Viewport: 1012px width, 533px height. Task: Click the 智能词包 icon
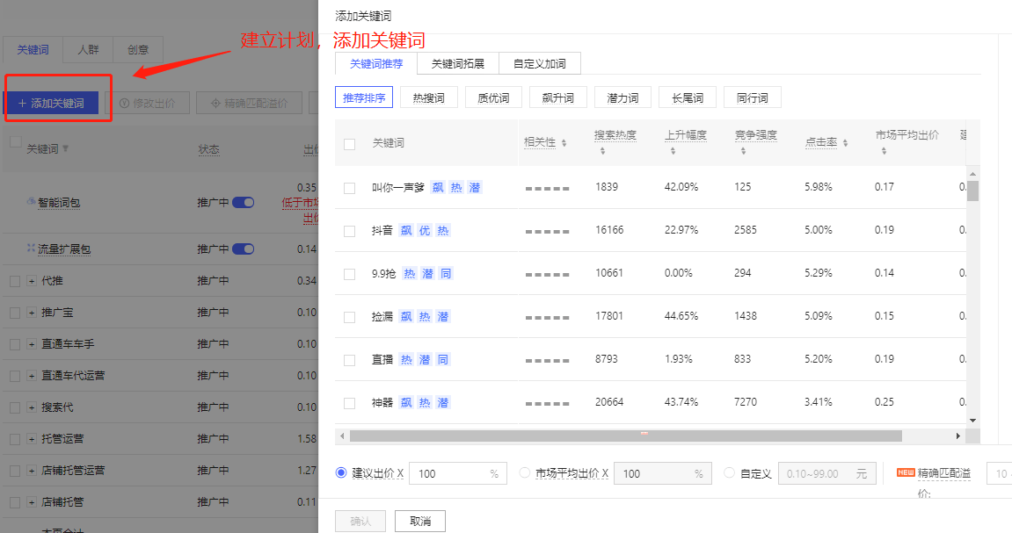[x=31, y=201]
